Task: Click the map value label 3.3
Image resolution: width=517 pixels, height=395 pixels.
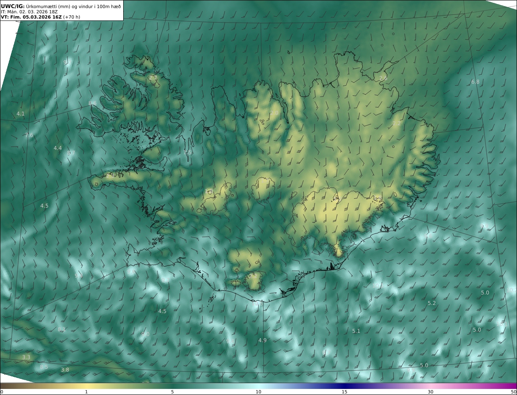Action: pyautogui.click(x=26, y=357)
